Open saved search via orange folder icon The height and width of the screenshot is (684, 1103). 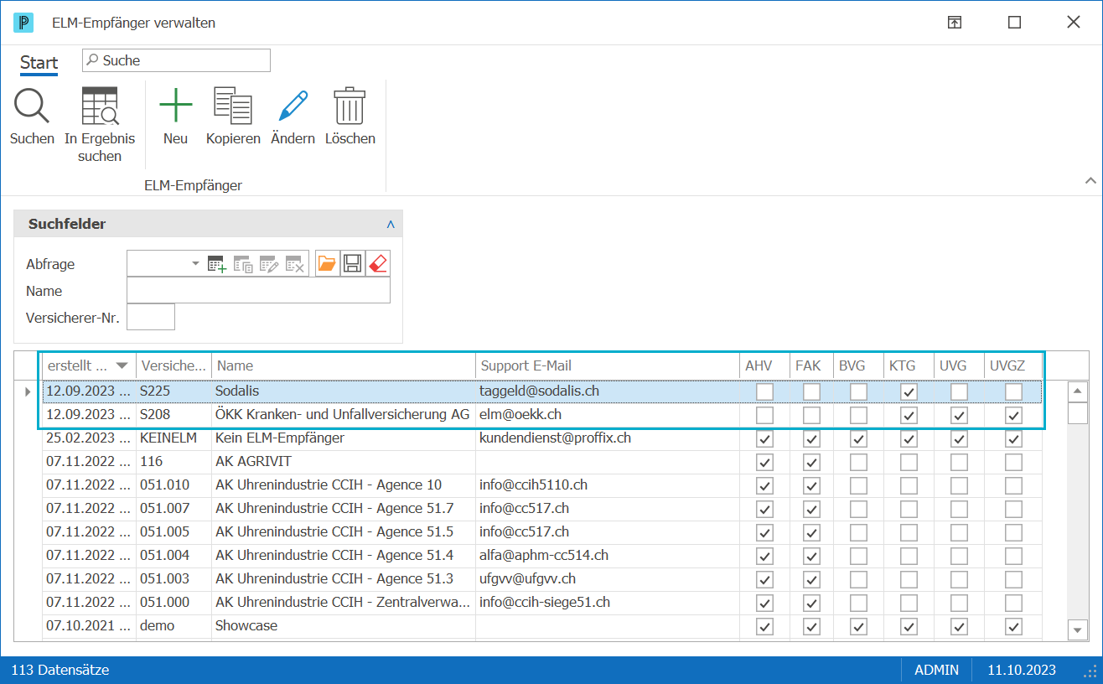point(327,264)
